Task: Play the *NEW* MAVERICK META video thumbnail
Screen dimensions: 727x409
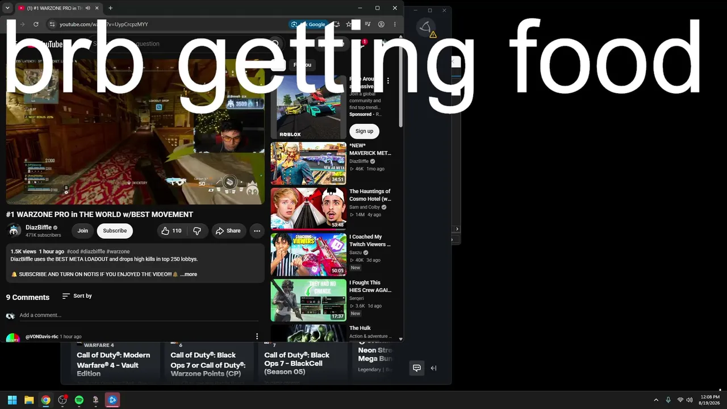Action: coord(308,164)
